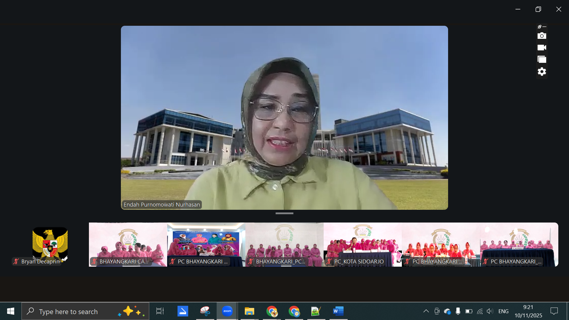This screenshot has height=320, width=569.
Task: Open File Explorer from the taskbar
Action: [250, 311]
